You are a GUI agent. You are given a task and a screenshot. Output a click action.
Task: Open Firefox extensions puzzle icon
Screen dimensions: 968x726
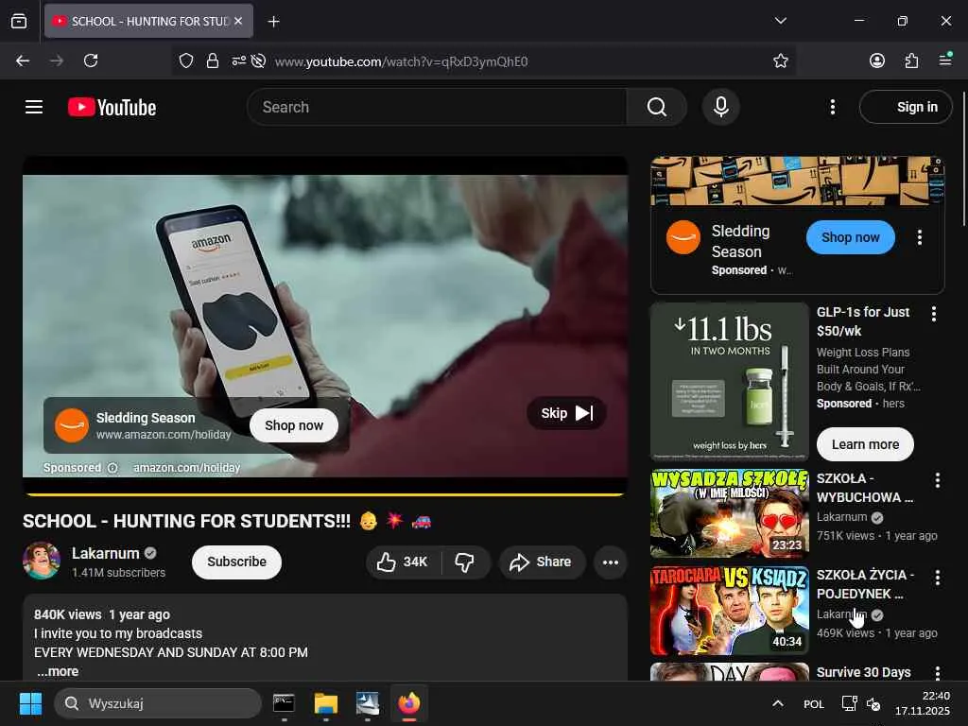tap(911, 60)
